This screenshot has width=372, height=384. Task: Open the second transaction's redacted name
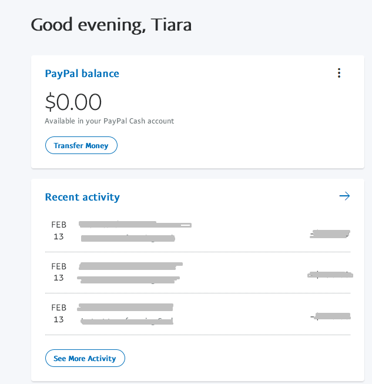click(x=130, y=265)
